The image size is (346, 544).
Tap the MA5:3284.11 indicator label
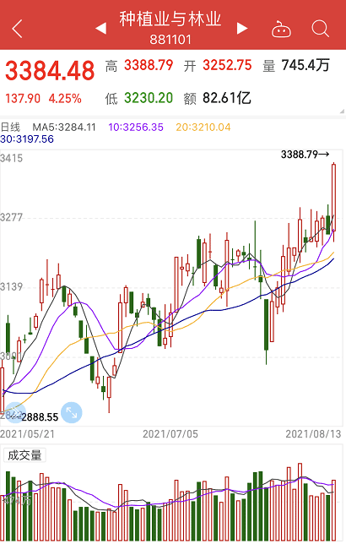(x=64, y=127)
